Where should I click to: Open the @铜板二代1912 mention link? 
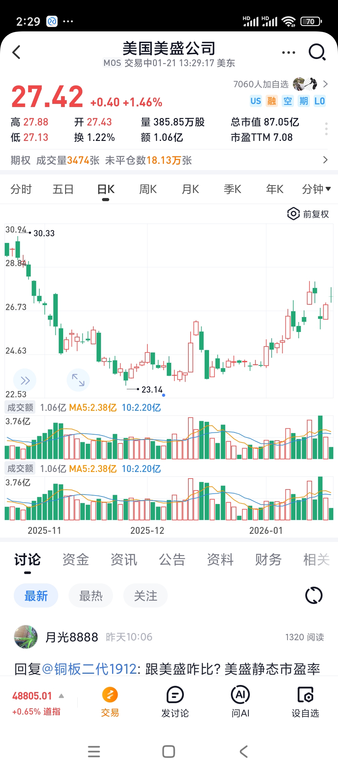click(x=89, y=669)
